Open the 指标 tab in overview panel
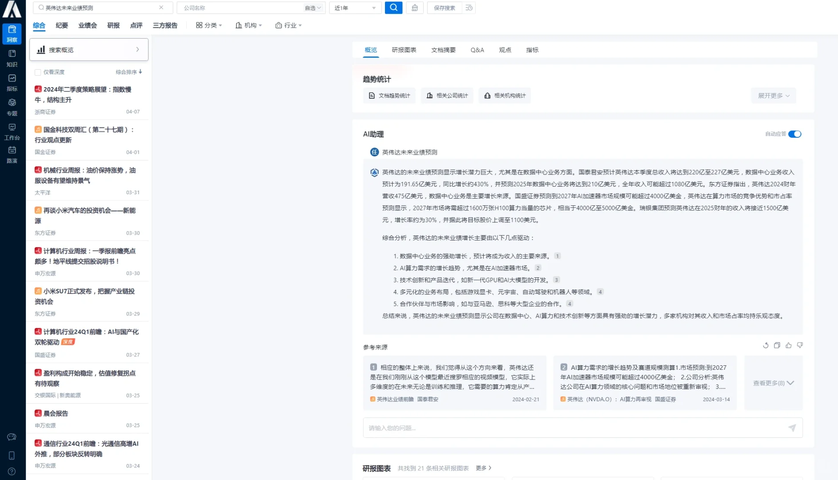Image resolution: width=838 pixels, height=480 pixels. pyautogui.click(x=532, y=50)
